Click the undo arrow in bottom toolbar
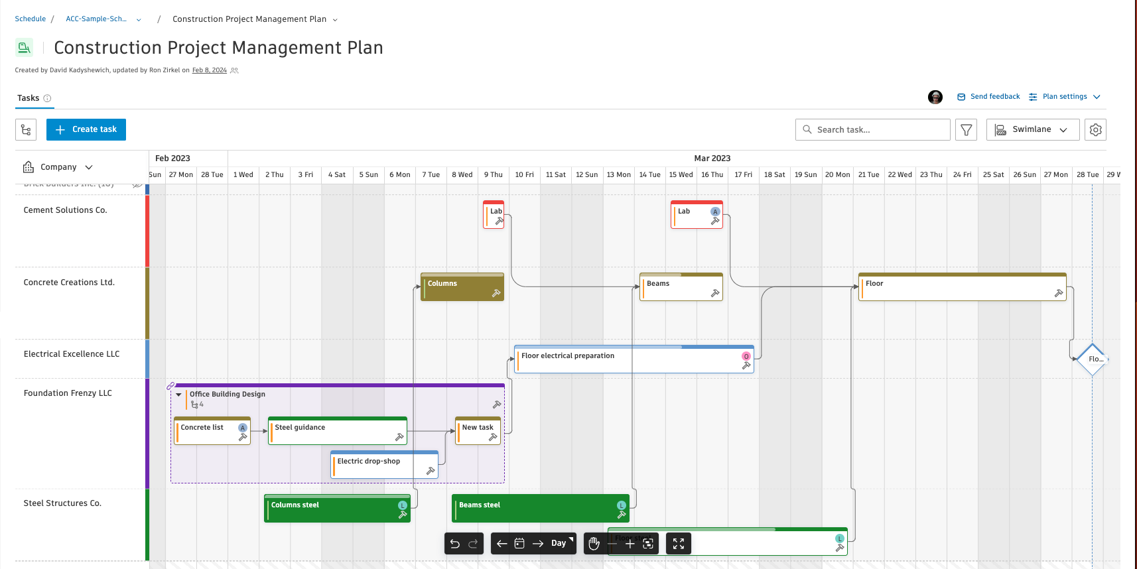Screen dimensions: 1137x569 tap(455, 544)
